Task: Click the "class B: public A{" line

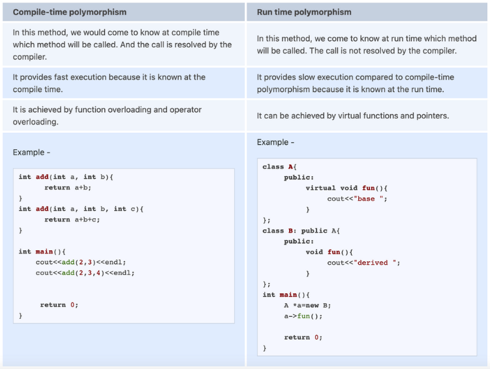Action: pos(301,231)
